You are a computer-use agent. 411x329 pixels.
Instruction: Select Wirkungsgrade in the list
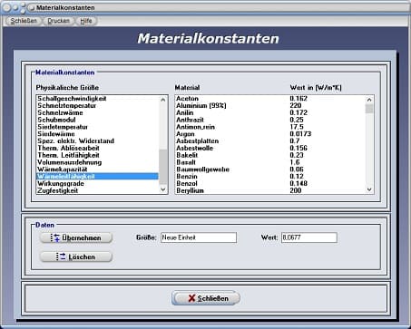tap(97, 184)
